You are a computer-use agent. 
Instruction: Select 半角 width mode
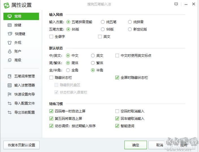tap(93, 70)
